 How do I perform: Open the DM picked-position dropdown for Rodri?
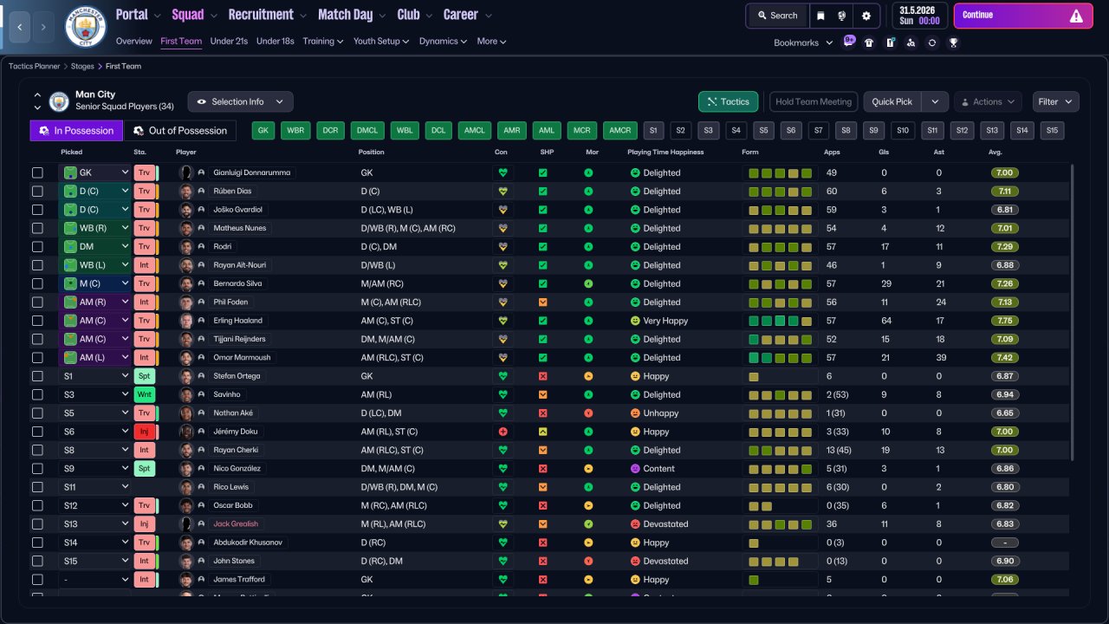94,247
